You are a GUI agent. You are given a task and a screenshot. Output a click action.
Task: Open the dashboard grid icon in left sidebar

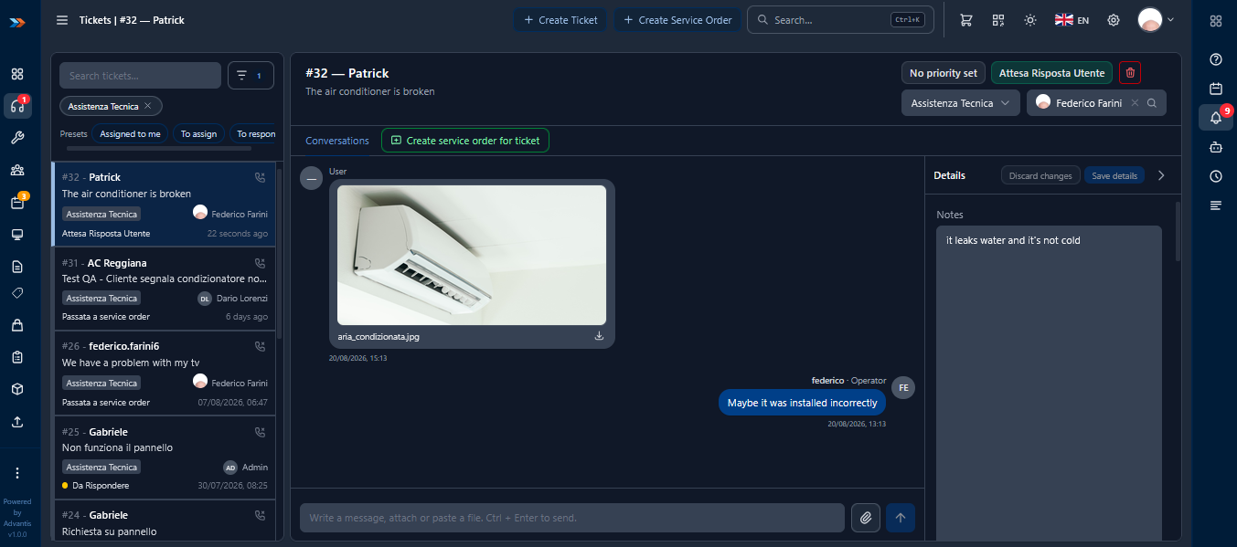click(x=17, y=74)
